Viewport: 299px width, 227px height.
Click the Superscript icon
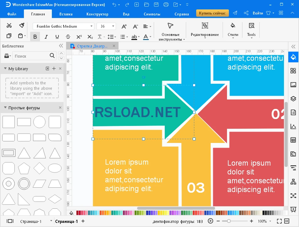pyautogui.click(x=79, y=37)
